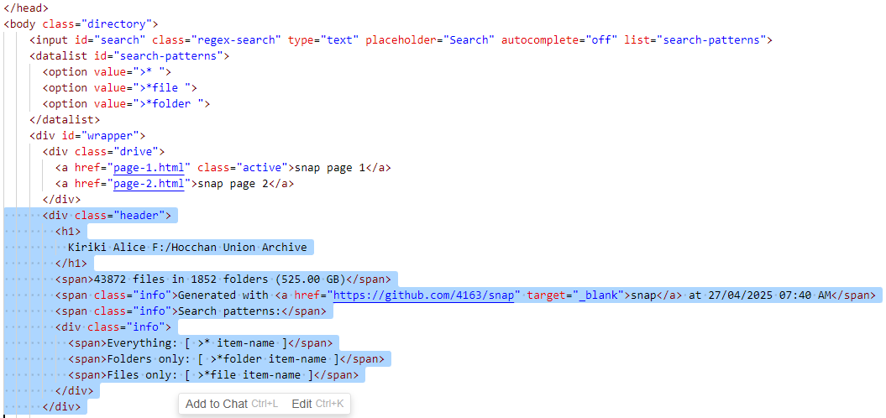This screenshot has height=418, width=886.
Task: Click the datalist id="search-patterns" opening tag
Action: [x=129, y=56]
